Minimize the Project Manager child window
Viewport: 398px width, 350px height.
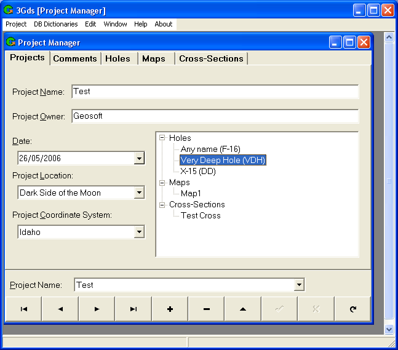[x=335, y=42]
